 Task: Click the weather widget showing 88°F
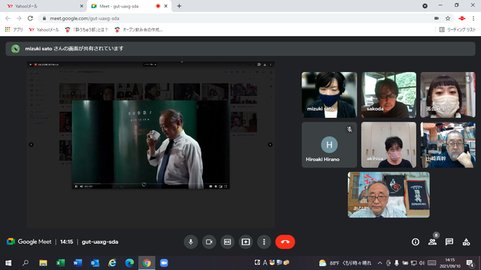tap(345, 263)
